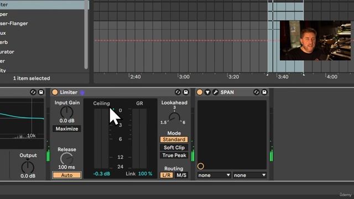
Task: Select the Reverb item in browser
Action: (4, 42)
